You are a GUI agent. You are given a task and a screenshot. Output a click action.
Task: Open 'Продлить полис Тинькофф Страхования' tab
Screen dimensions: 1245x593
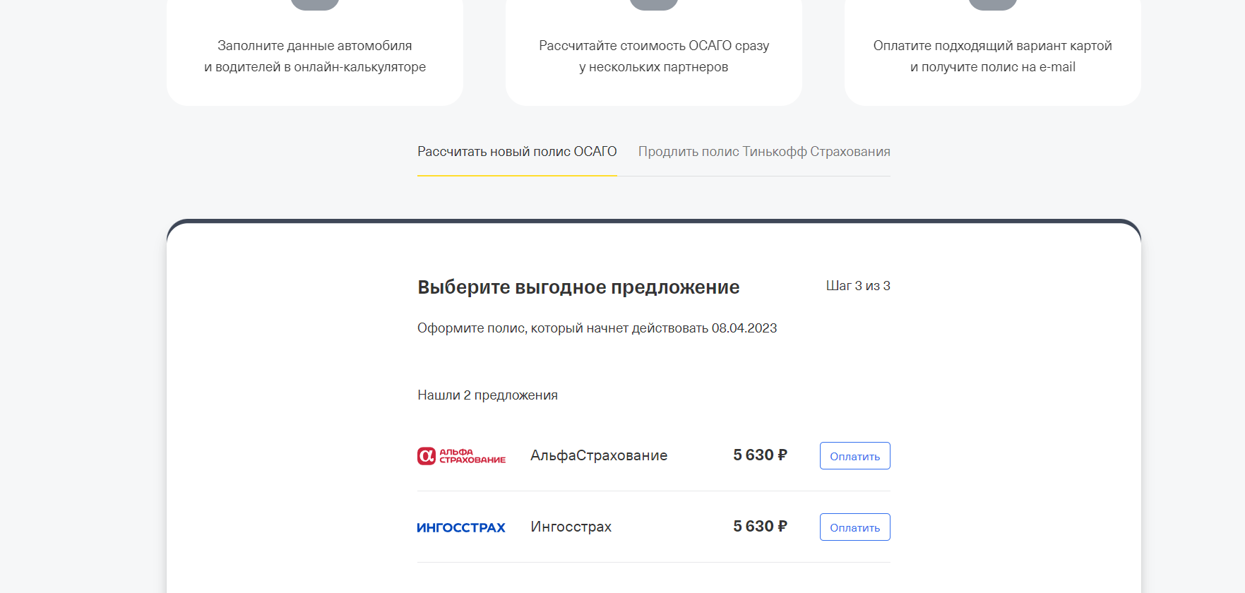(x=764, y=152)
